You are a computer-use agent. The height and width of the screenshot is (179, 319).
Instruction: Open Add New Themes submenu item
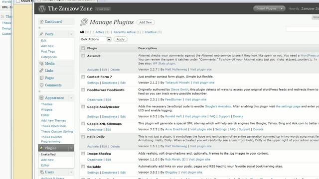point(53,120)
